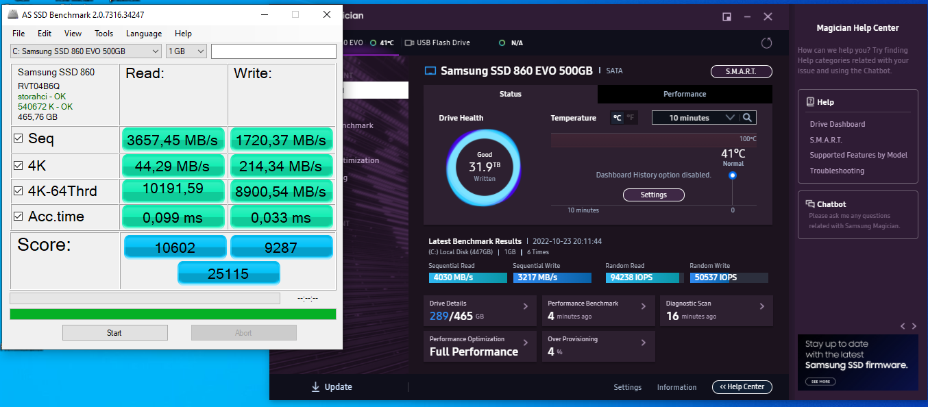This screenshot has height=407, width=928.
Task: Toggle the 4K test checkbox
Action: click(x=19, y=165)
